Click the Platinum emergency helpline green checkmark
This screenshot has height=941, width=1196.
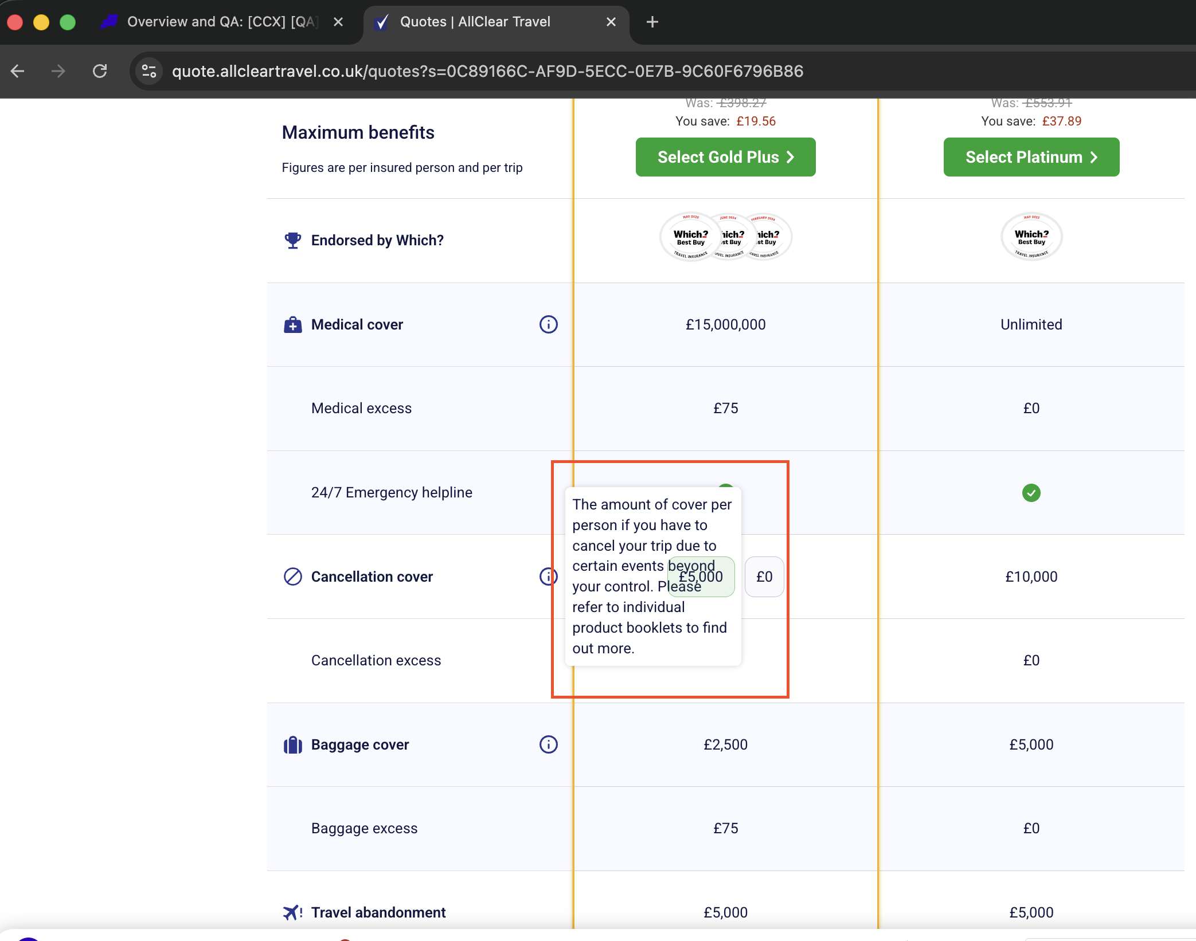coord(1031,493)
